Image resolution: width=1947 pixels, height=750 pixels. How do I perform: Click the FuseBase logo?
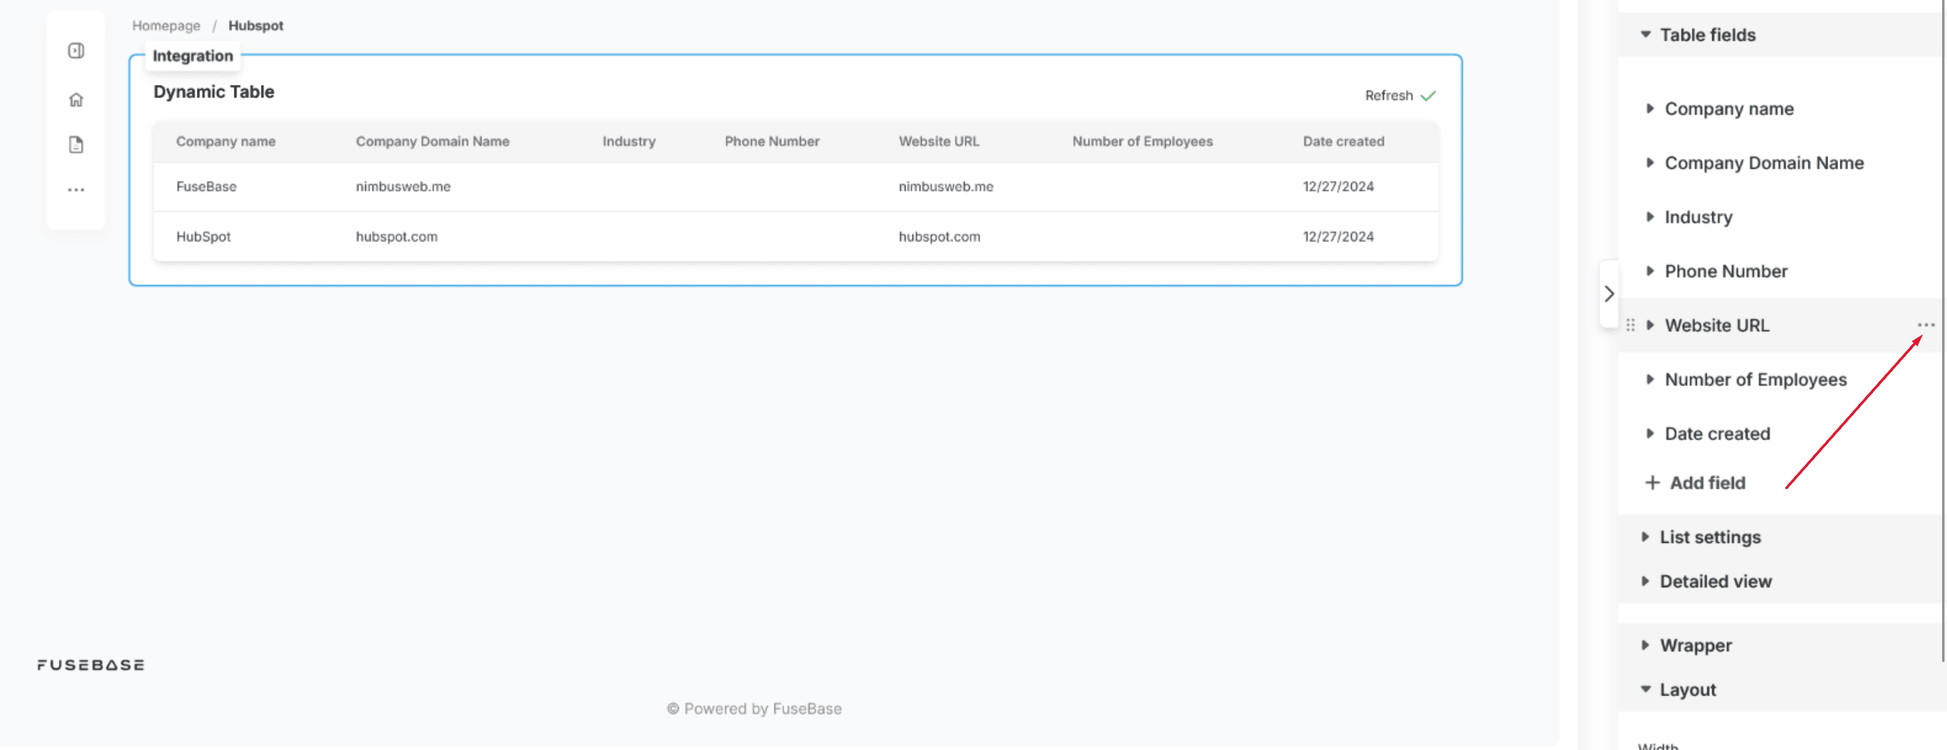[90, 665]
